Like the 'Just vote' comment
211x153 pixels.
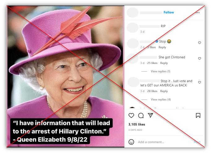[200, 82]
